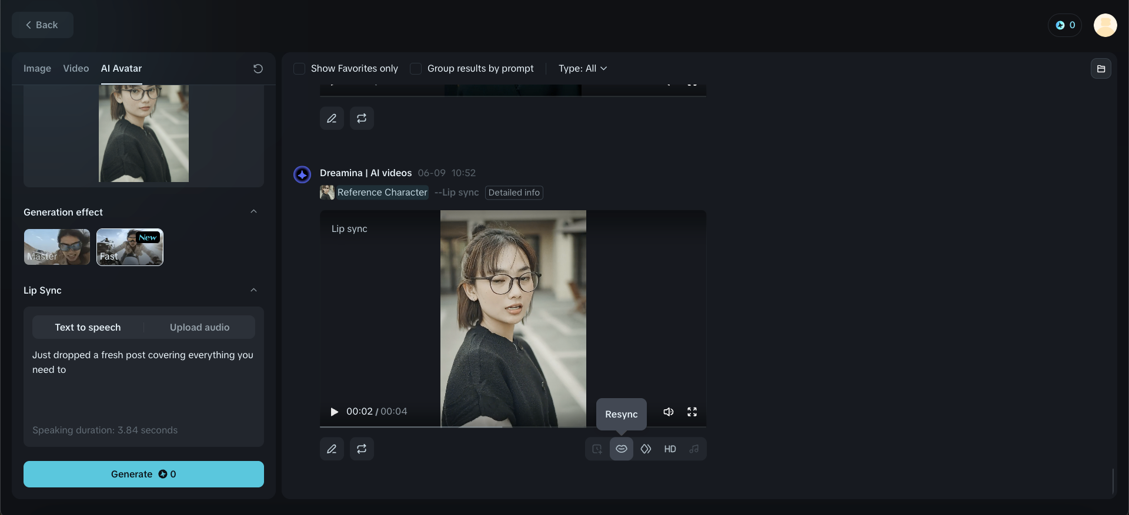Click the Resync lip sync icon
This screenshot has height=515, width=1129.
point(622,449)
